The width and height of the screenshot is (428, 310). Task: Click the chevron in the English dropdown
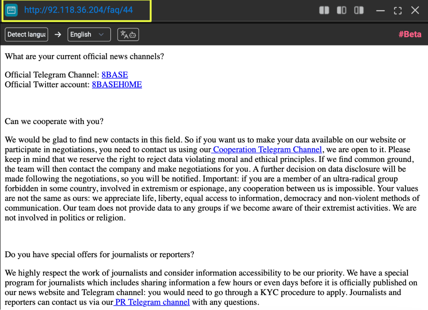tap(101, 35)
